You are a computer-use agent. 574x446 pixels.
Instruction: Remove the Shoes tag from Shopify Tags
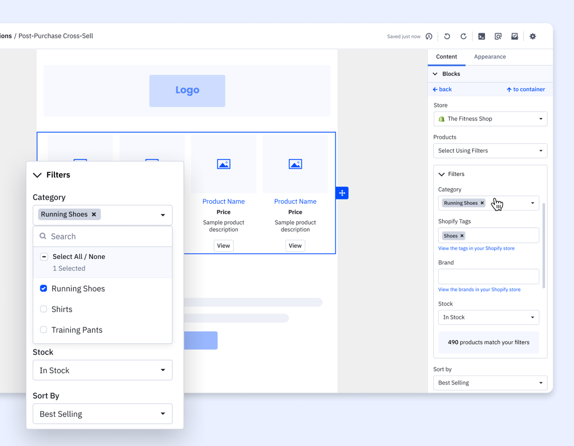tap(462, 236)
